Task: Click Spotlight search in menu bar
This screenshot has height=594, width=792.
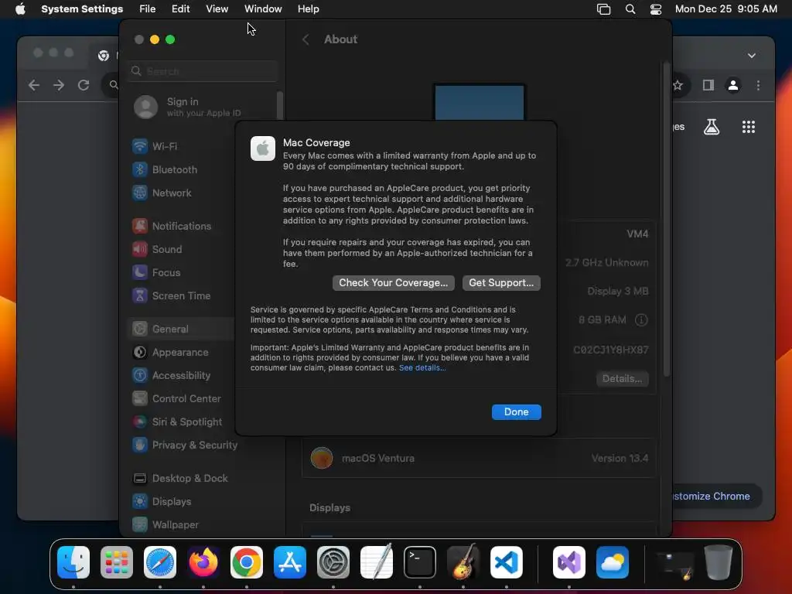Action: click(630, 9)
